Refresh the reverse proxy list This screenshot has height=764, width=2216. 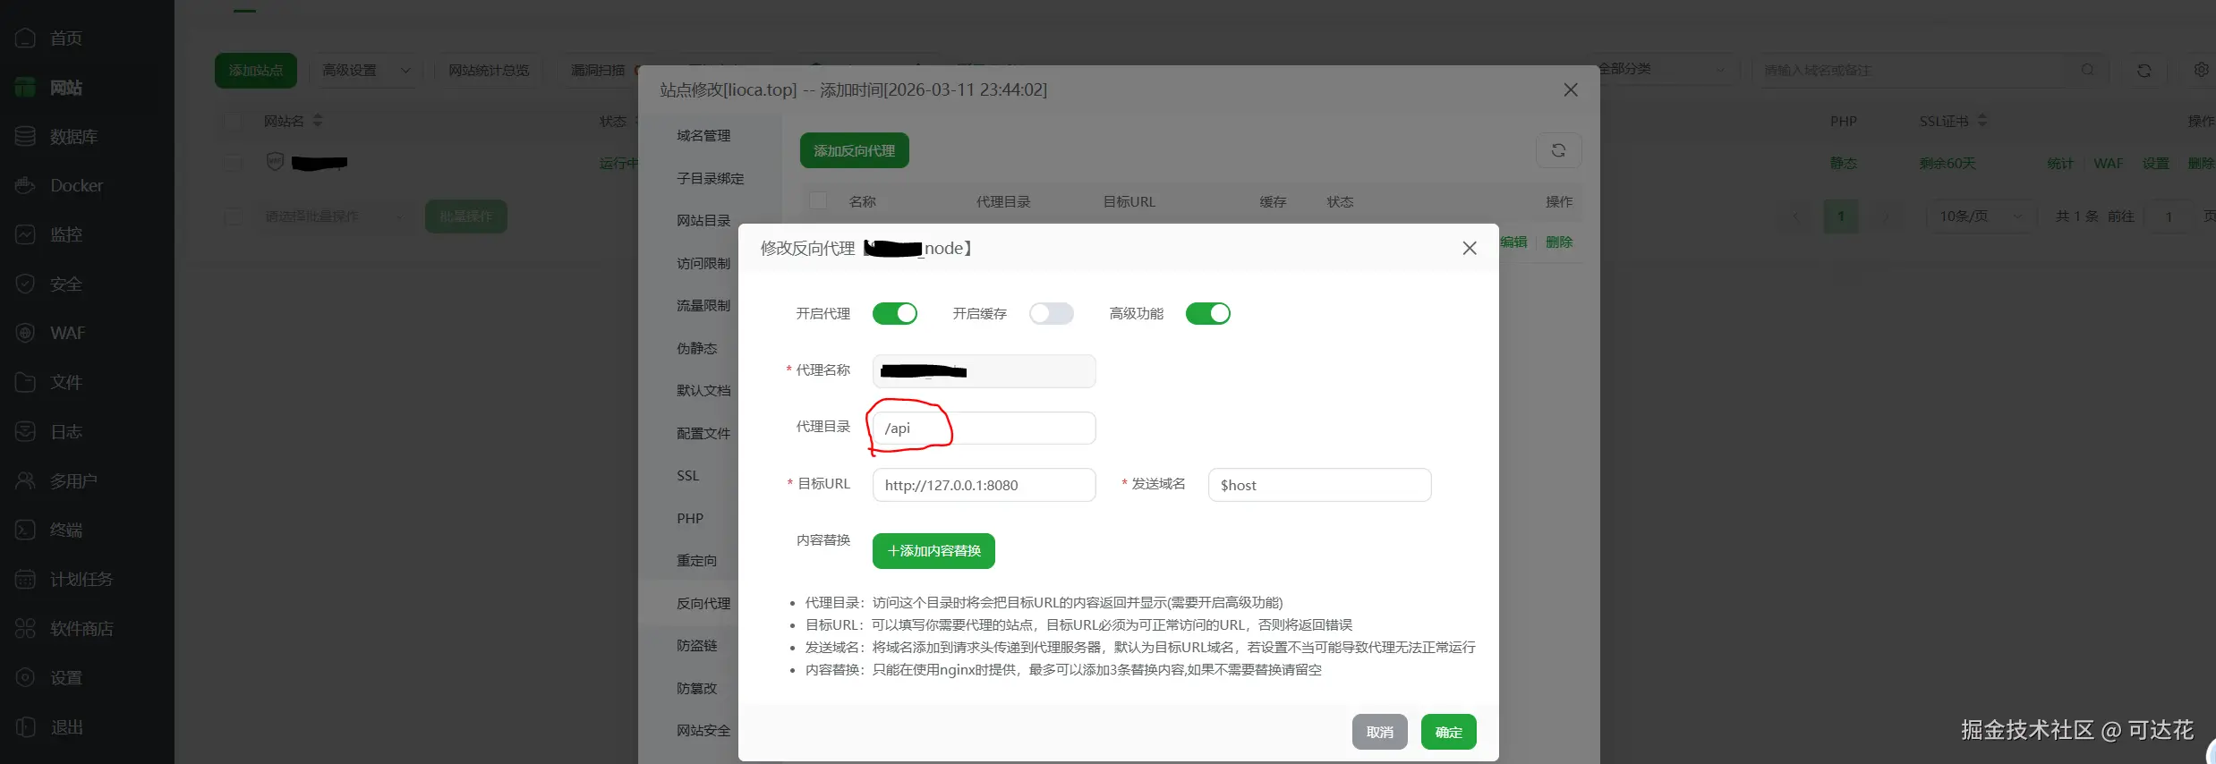(1558, 150)
